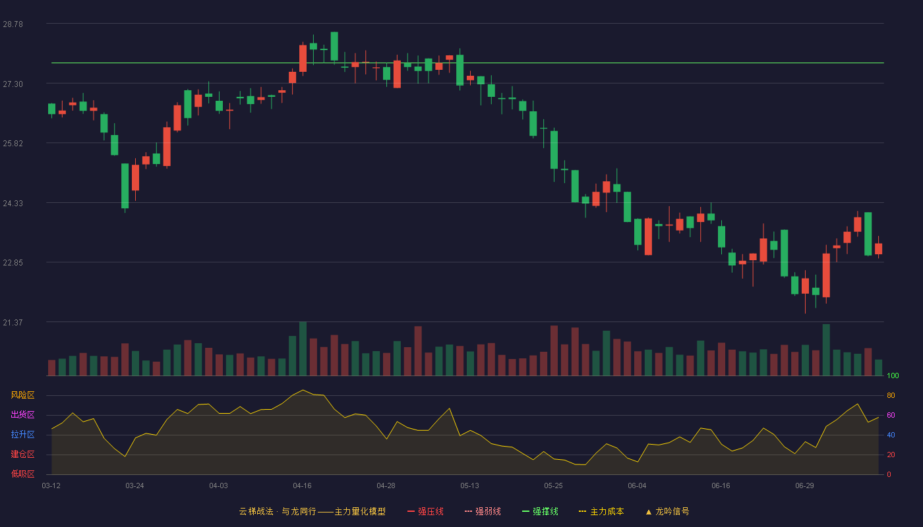Click the 03-24 date label
This screenshot has height=527, width=923.
[134, 485]
